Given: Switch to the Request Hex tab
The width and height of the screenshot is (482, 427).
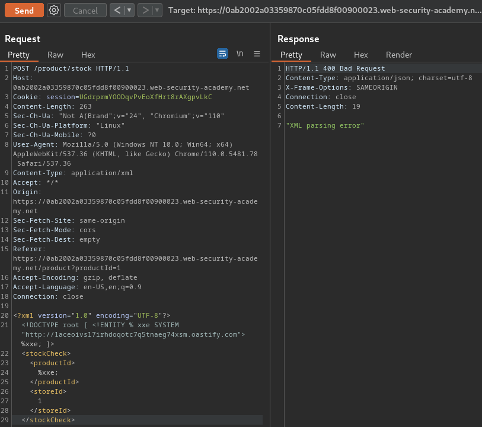Looking at the screenshot, I should [88, 55].
